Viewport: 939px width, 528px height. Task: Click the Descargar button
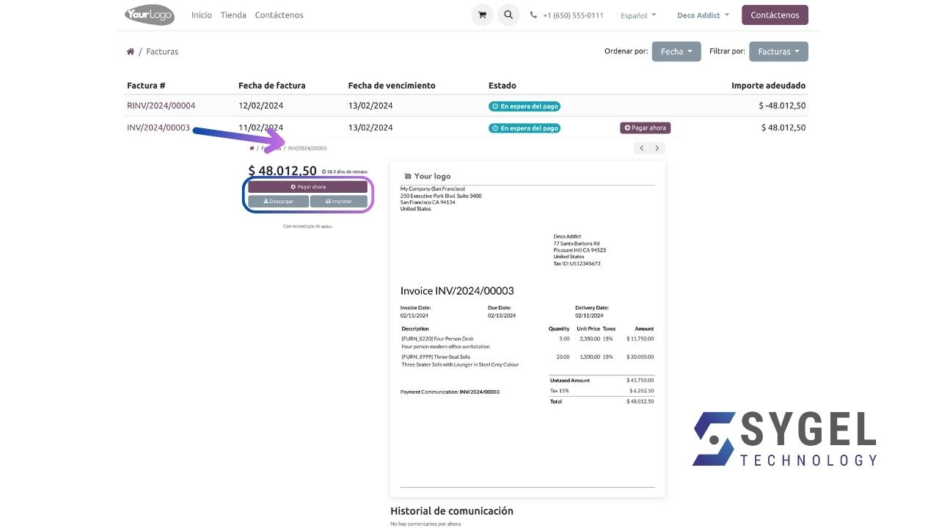[278, 201]
